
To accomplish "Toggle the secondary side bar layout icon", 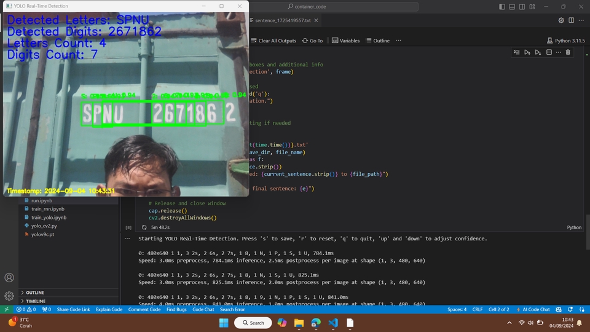I will 522,6.
